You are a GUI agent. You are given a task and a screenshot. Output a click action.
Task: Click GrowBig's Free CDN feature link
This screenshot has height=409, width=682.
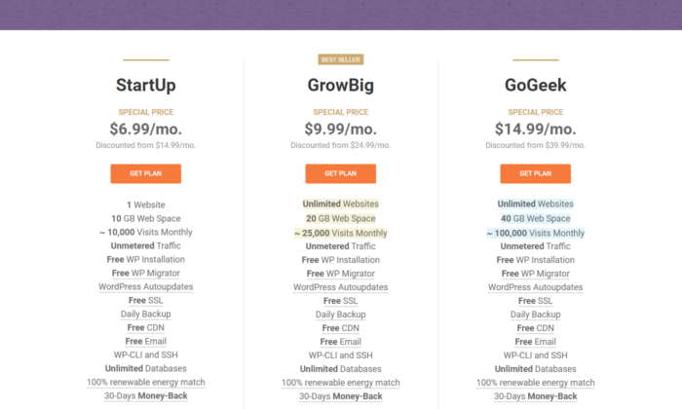(x=341, y=328)
